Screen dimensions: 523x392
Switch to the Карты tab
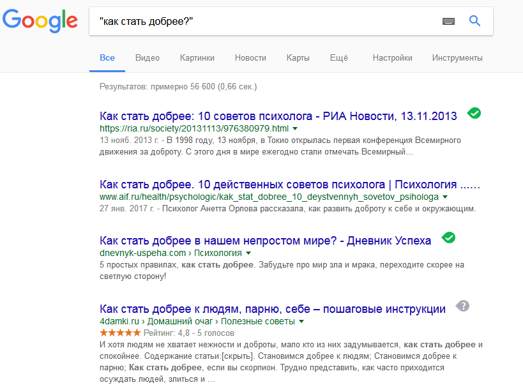tap(298, 58)
